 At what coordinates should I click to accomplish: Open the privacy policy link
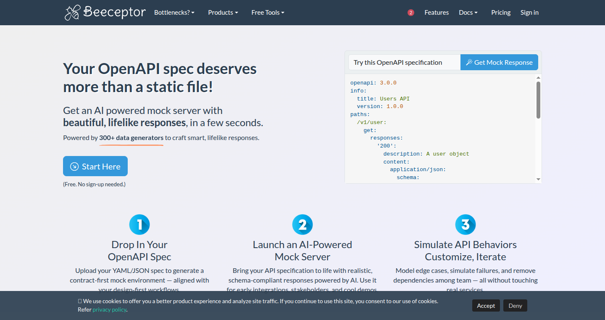coord(109,309)
